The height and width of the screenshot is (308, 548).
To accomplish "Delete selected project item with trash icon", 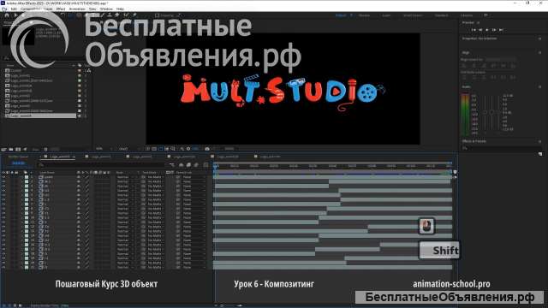I will point(45,150).
